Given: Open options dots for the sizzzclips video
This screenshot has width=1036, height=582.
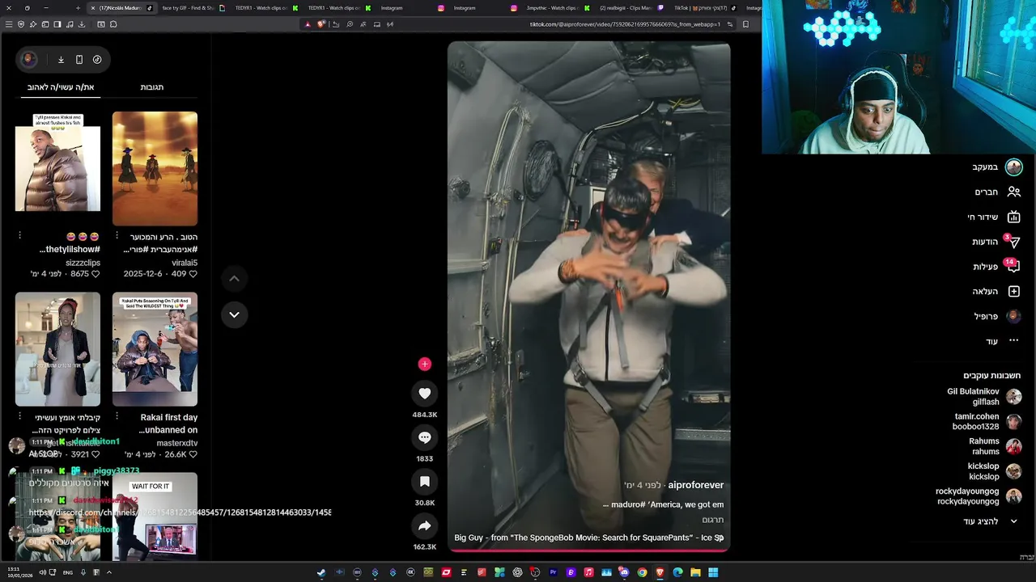Looking at the screenshot, I should click(x=19, y=236).
